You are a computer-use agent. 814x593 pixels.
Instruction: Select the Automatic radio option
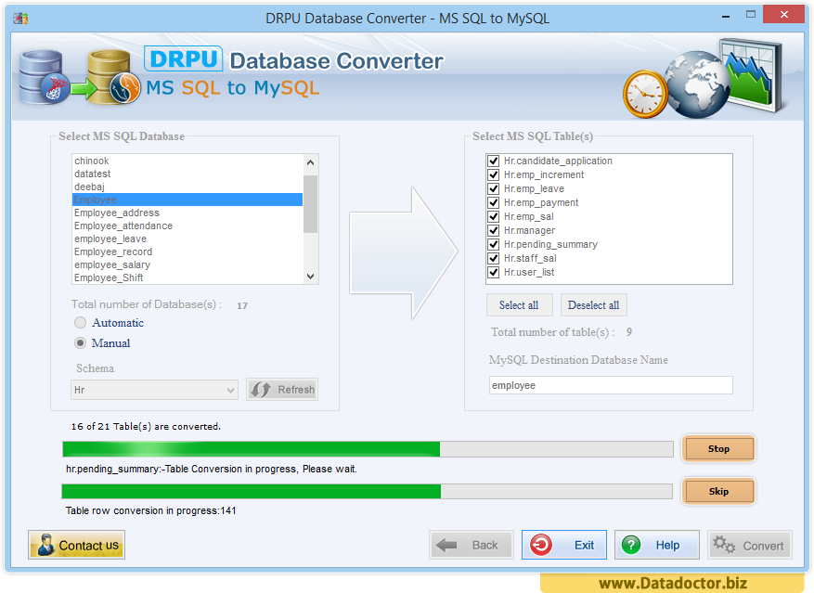[x=81, y=322]
